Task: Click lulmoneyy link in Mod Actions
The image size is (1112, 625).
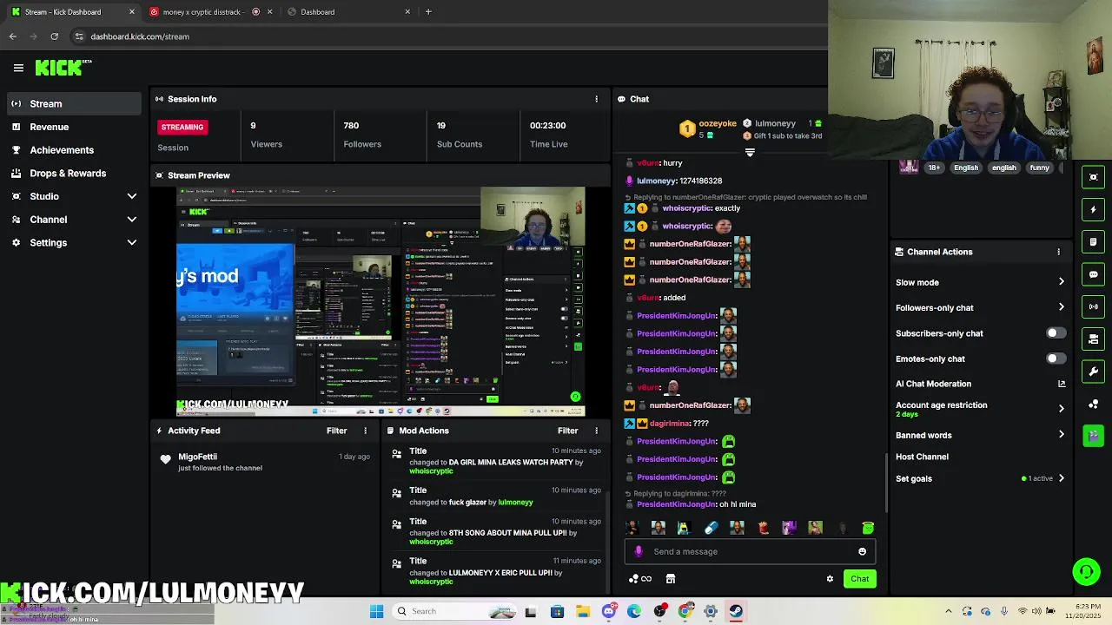Action: tap(515, 503)
